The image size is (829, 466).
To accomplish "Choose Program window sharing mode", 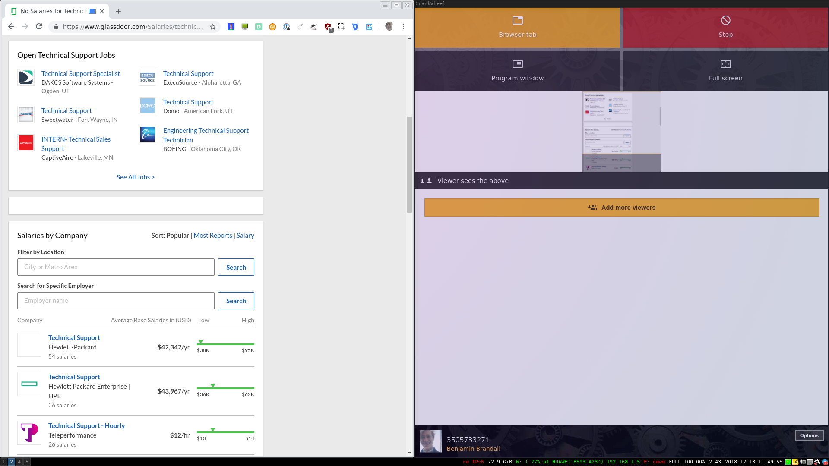I will [517, 71].
